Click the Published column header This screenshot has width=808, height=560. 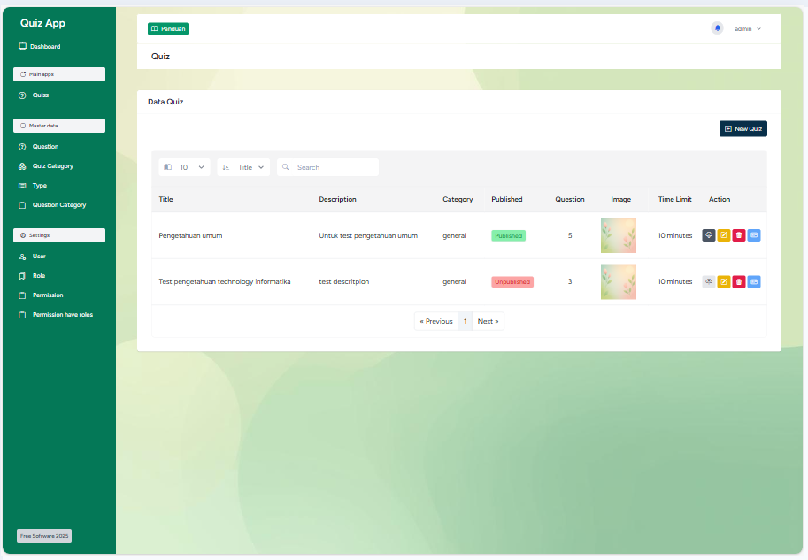click(507, 199)
